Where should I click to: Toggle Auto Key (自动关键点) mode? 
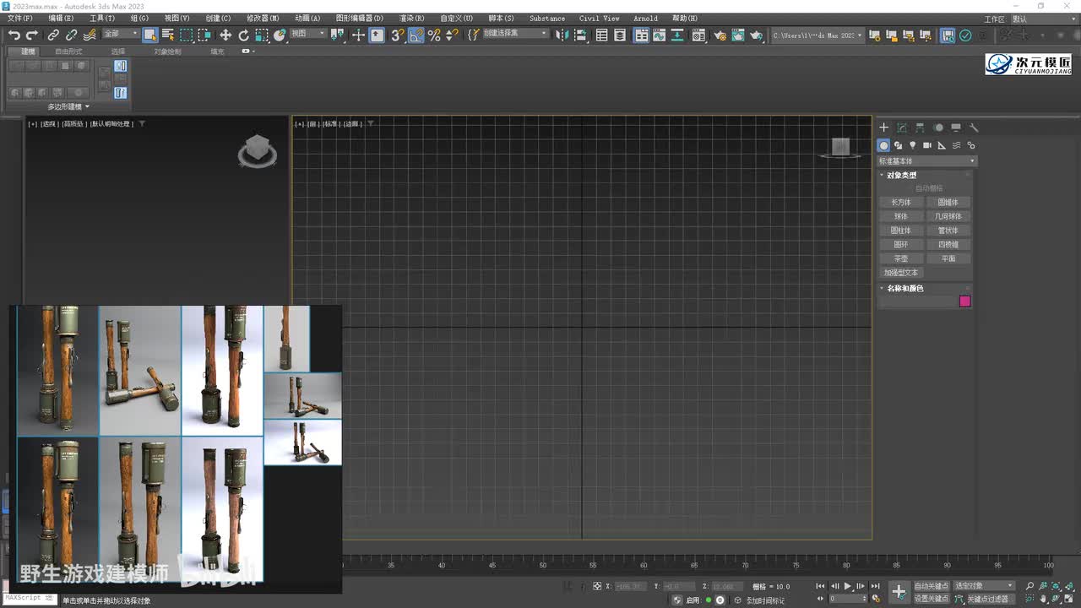click(x=931, y=585)
